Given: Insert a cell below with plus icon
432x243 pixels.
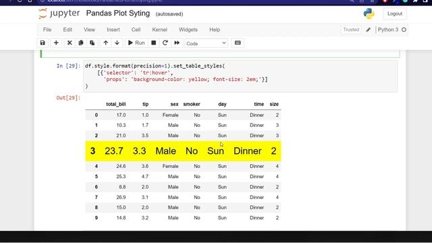Looking at the screenshot, I should pyautogui.click(x=56, y=43).
